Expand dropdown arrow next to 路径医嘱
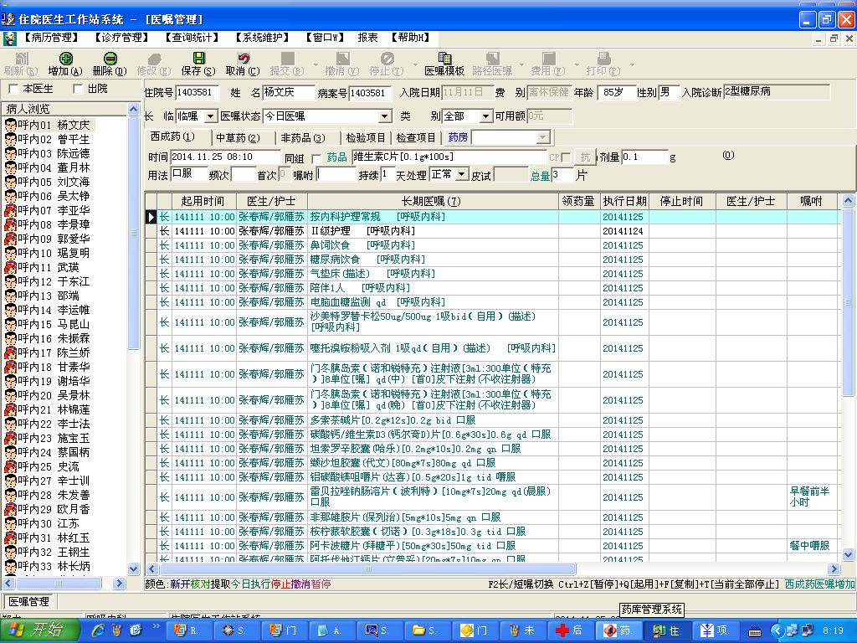The image size is (857, 643). [522, 64]
